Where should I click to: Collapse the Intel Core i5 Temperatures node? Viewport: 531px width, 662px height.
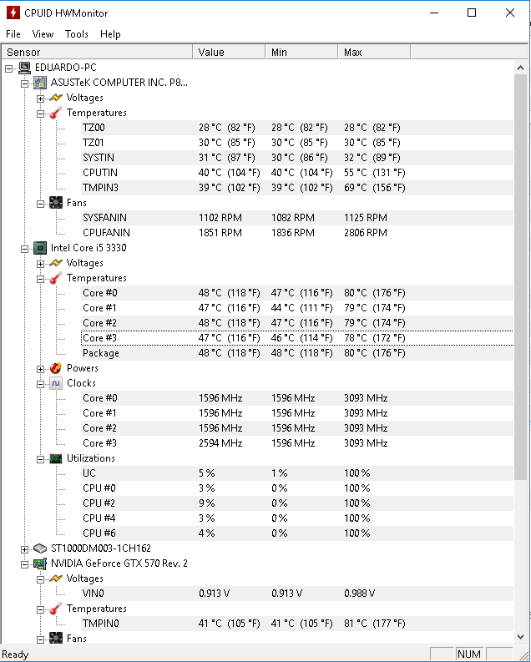pyautogui.click(x=41, y=279)
